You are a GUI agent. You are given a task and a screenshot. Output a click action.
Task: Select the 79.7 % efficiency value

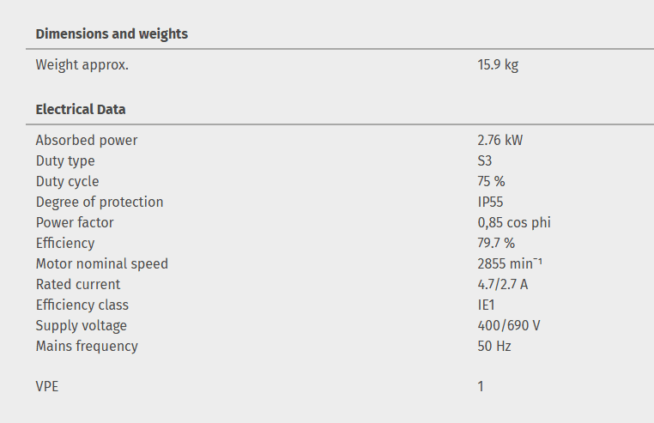pos(496,243)
